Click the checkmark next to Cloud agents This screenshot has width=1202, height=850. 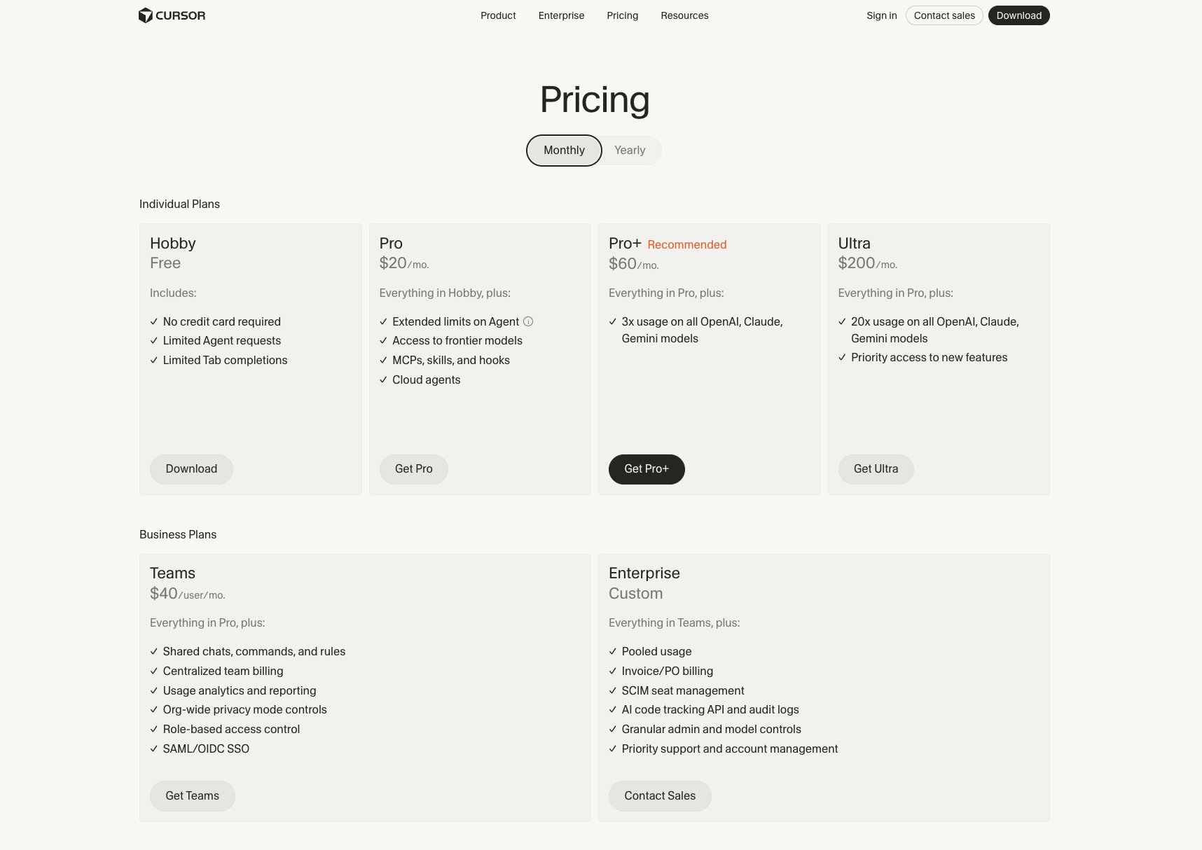(x=382, y=379)
